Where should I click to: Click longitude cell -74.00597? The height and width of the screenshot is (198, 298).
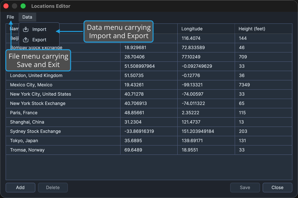(206, 94)
